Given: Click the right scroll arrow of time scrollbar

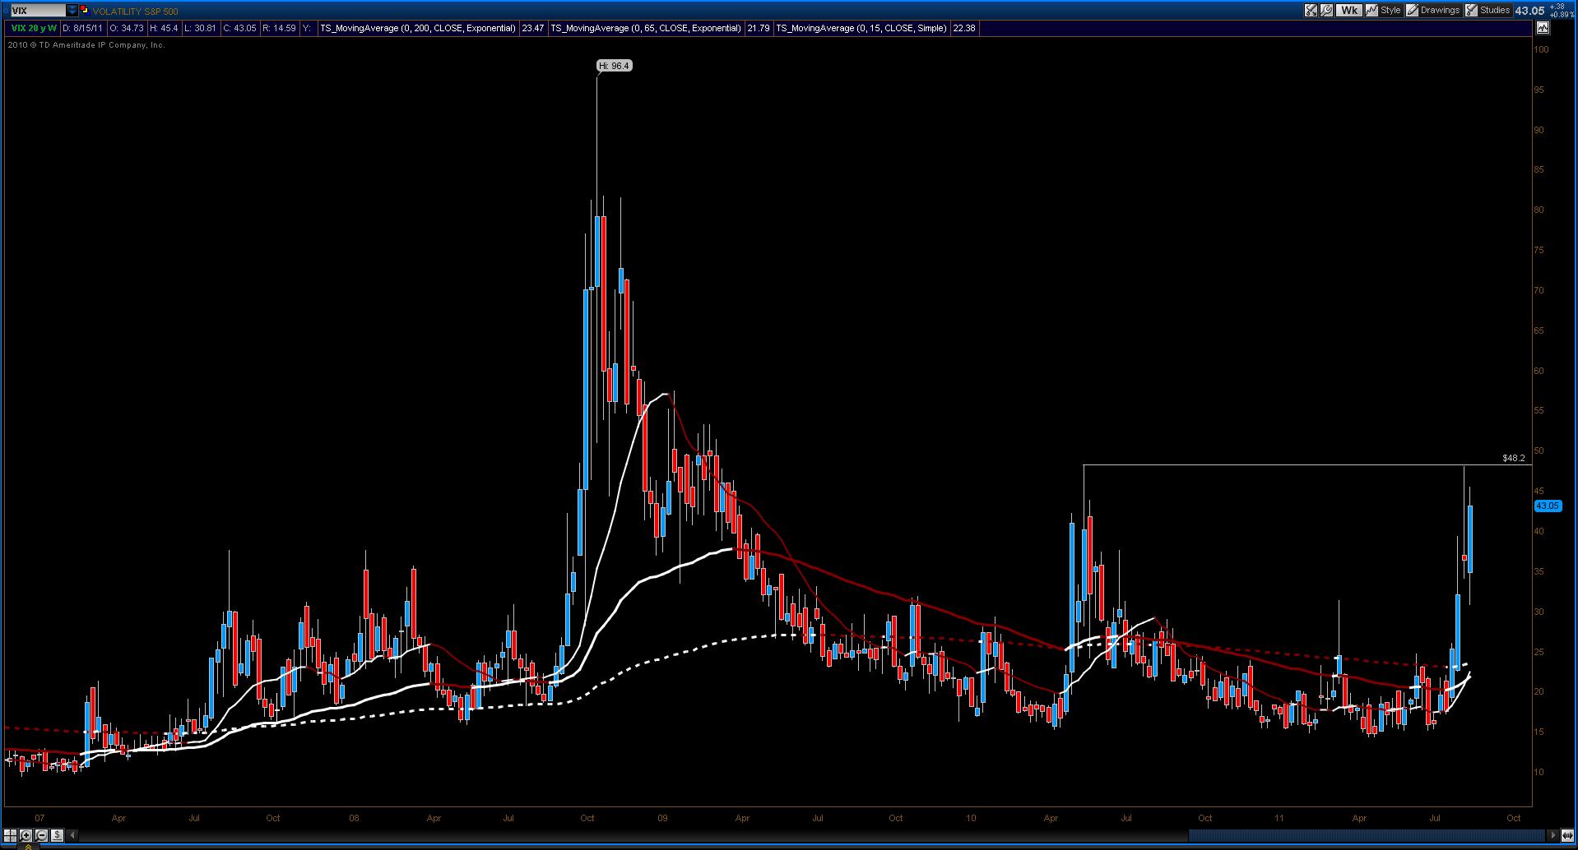Looking at the screenshot, I should tap(1553, 836).
